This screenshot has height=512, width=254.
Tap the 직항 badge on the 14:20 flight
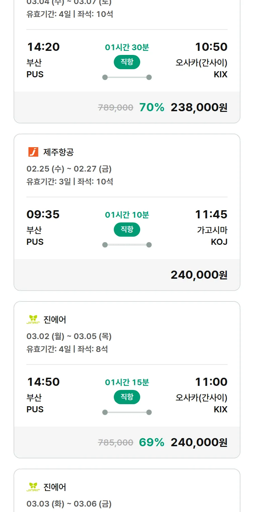coord(127,62)
